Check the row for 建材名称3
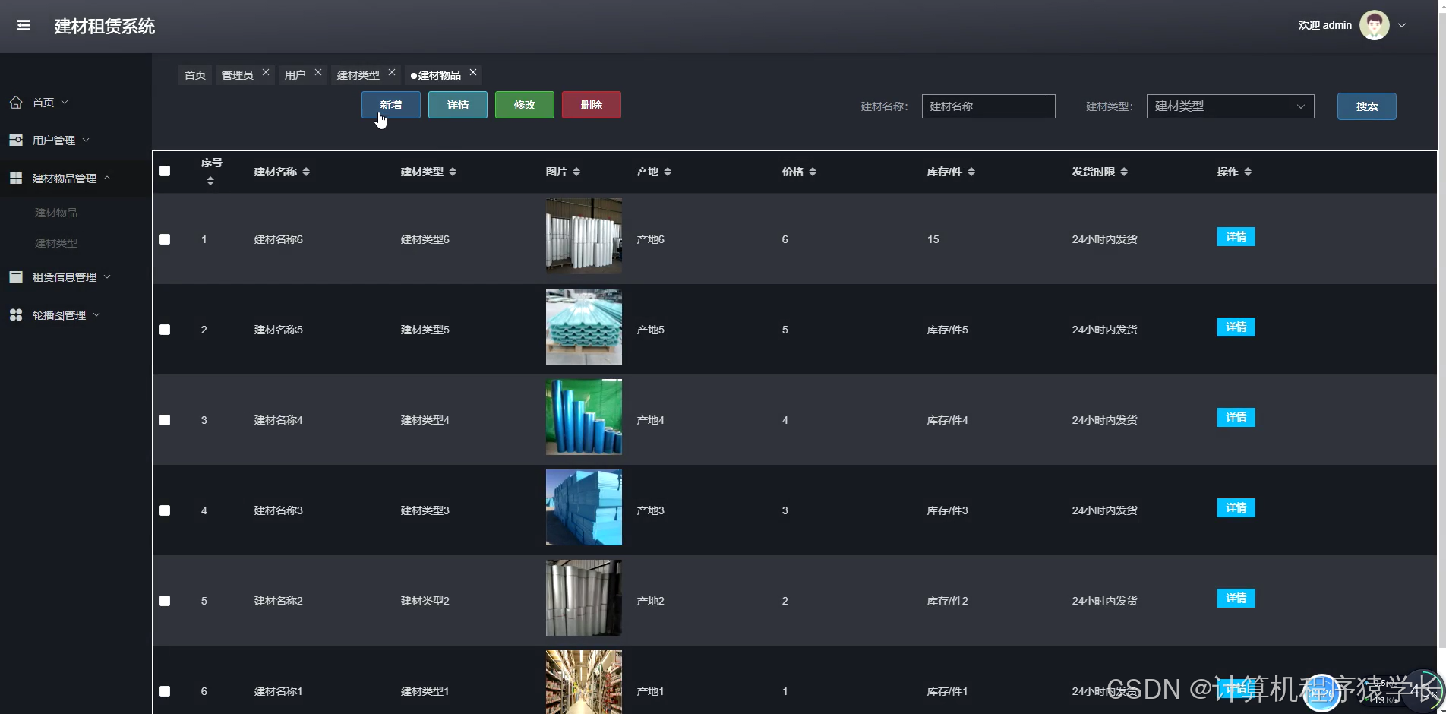 [x=165, y=510]
